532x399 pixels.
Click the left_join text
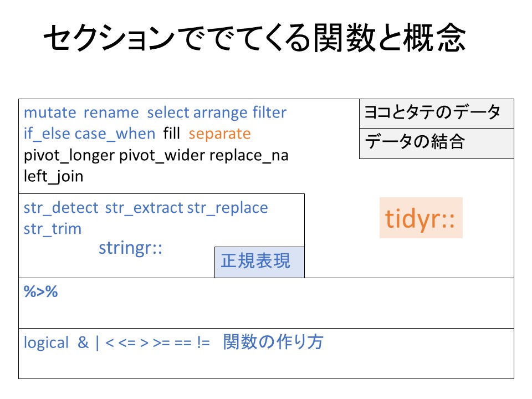(53, 177)
